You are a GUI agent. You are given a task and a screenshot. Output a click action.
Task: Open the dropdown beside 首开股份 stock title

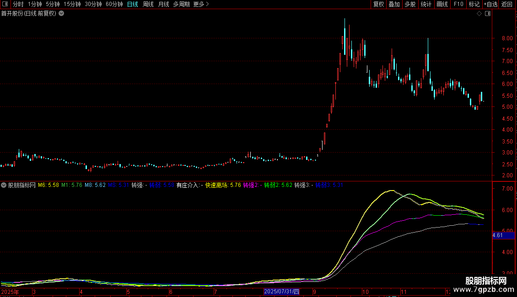pos(61,14)
